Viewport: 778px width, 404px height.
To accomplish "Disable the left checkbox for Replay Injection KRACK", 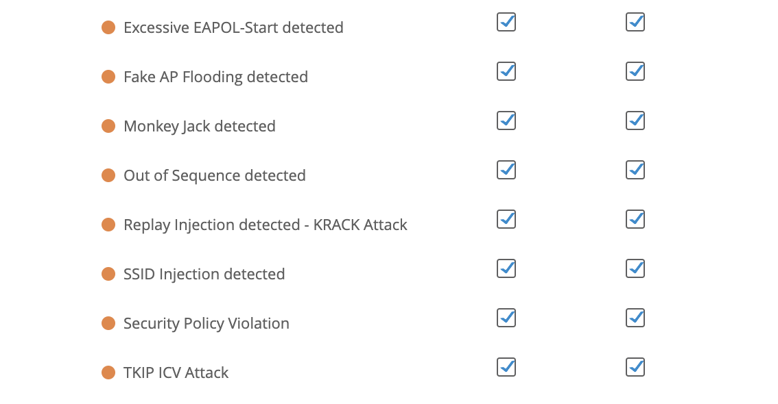I will pyautogui.click(x=506, y=220).
